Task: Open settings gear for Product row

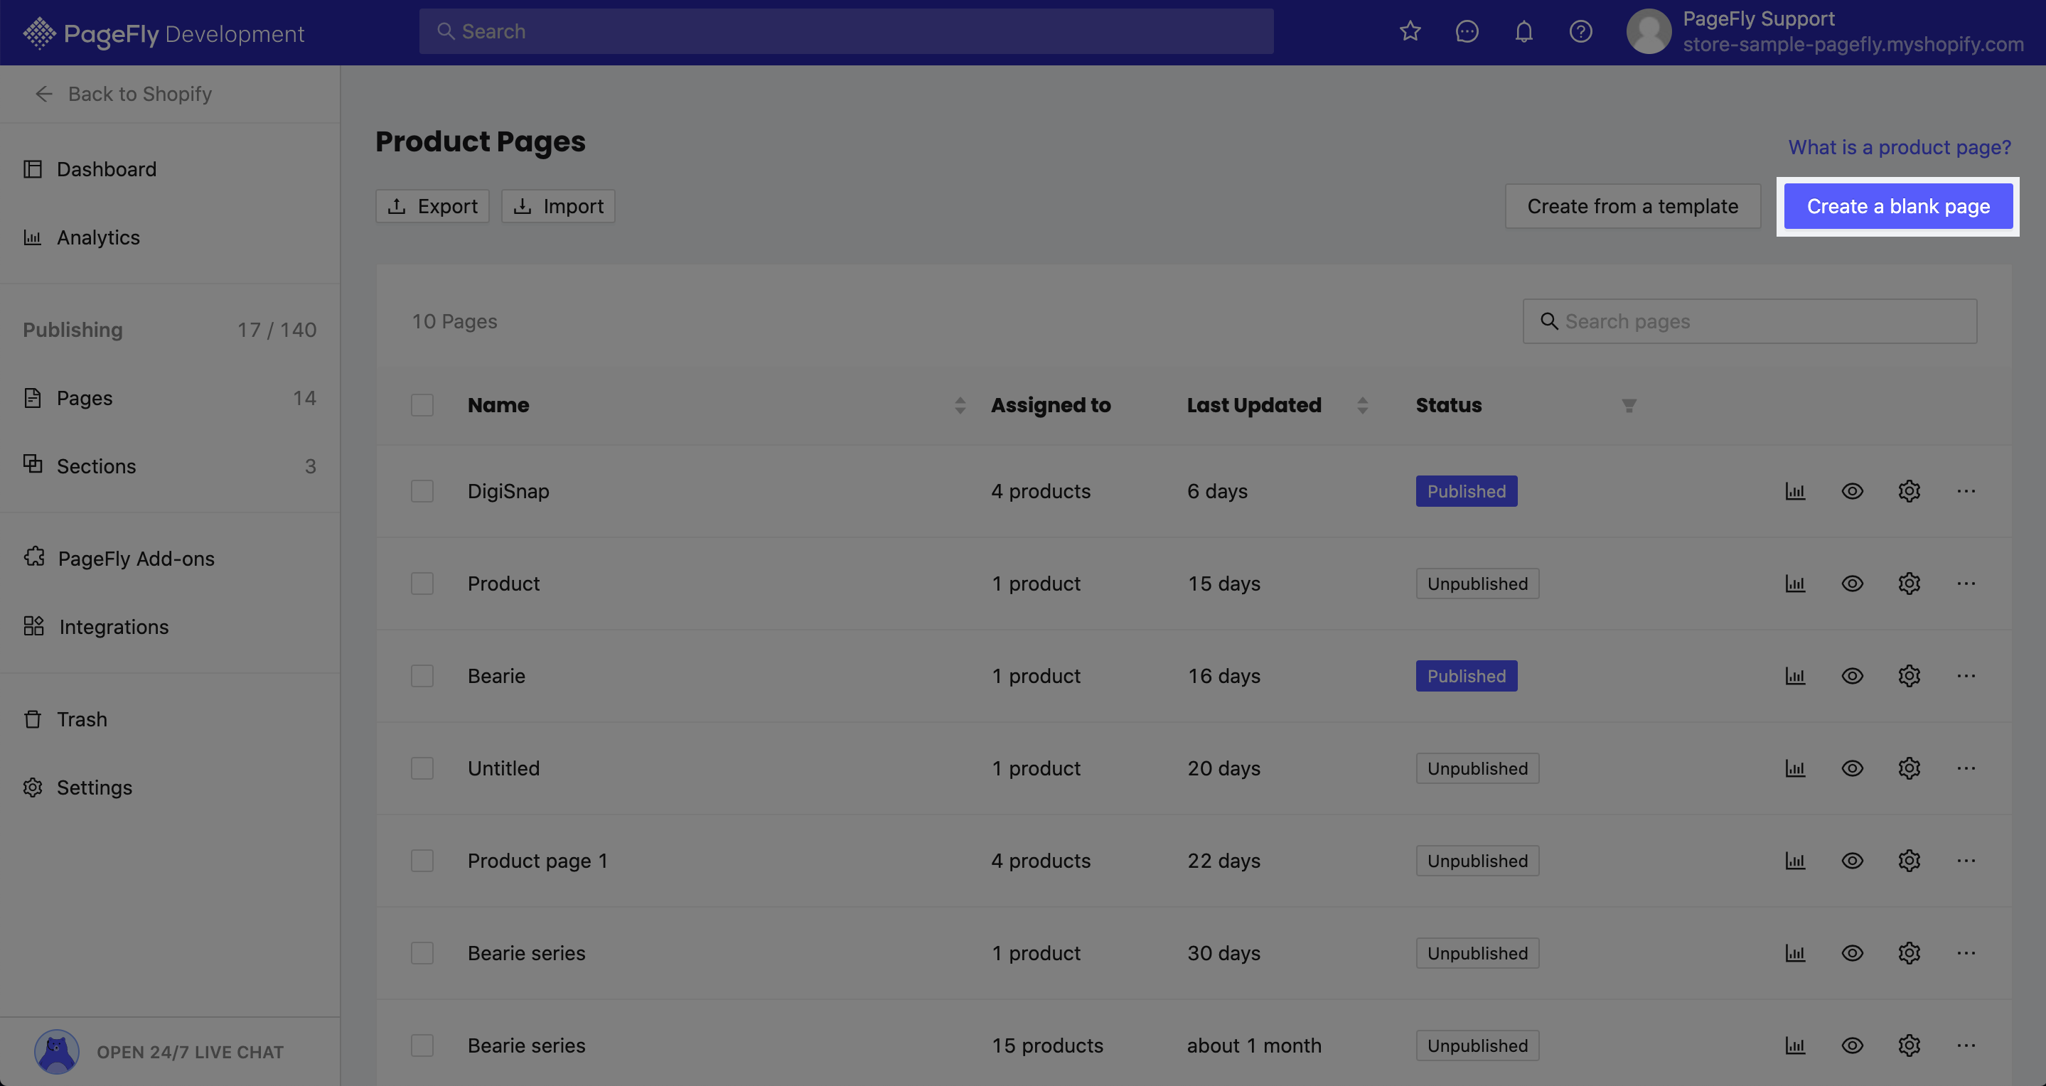Action: point(1909,584)
